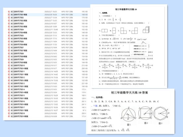Select file name 初三数学天天练17答案
Image resolution: width=183 pixels, height=137 pixels.
click(x=20, y=111)
